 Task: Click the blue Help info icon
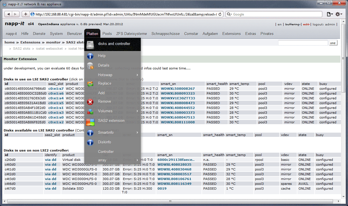tap(90, 56)
